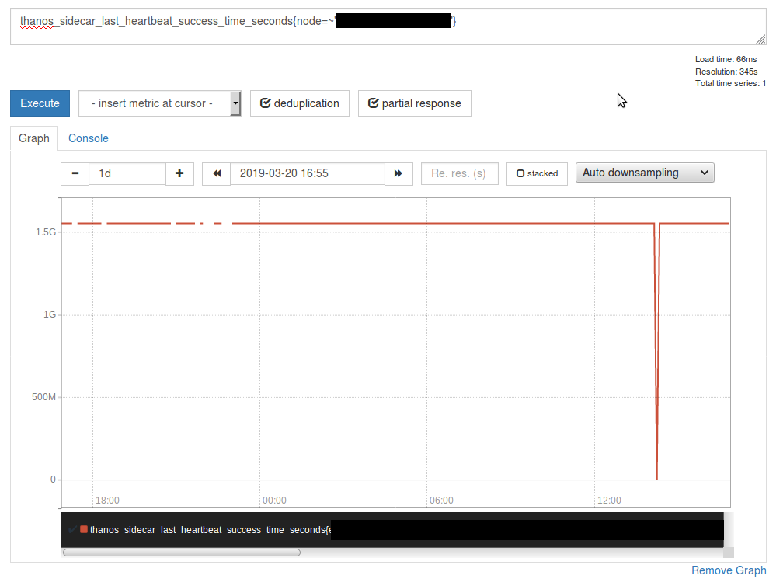The height and width of the screenshot is (579, 776).
Task: Select the Graph tab
Action: [x=33, y=138]
